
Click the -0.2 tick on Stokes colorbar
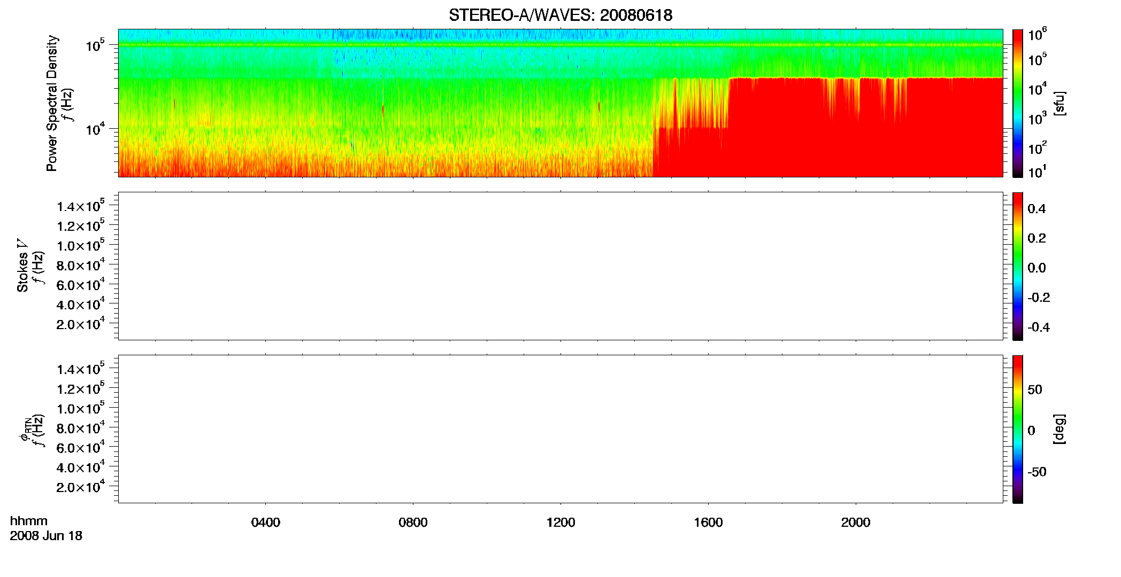[x=1039, y=298]
